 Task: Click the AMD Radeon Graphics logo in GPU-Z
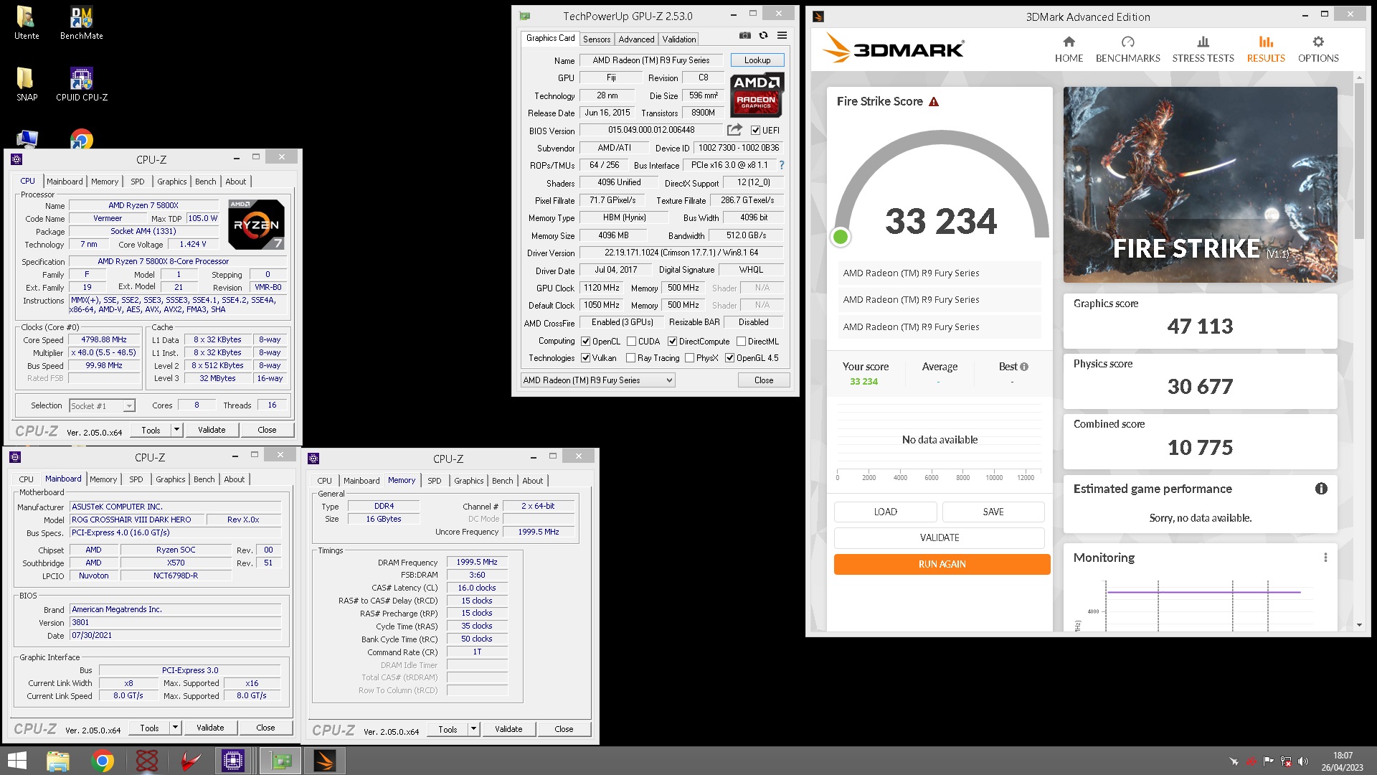757,95
